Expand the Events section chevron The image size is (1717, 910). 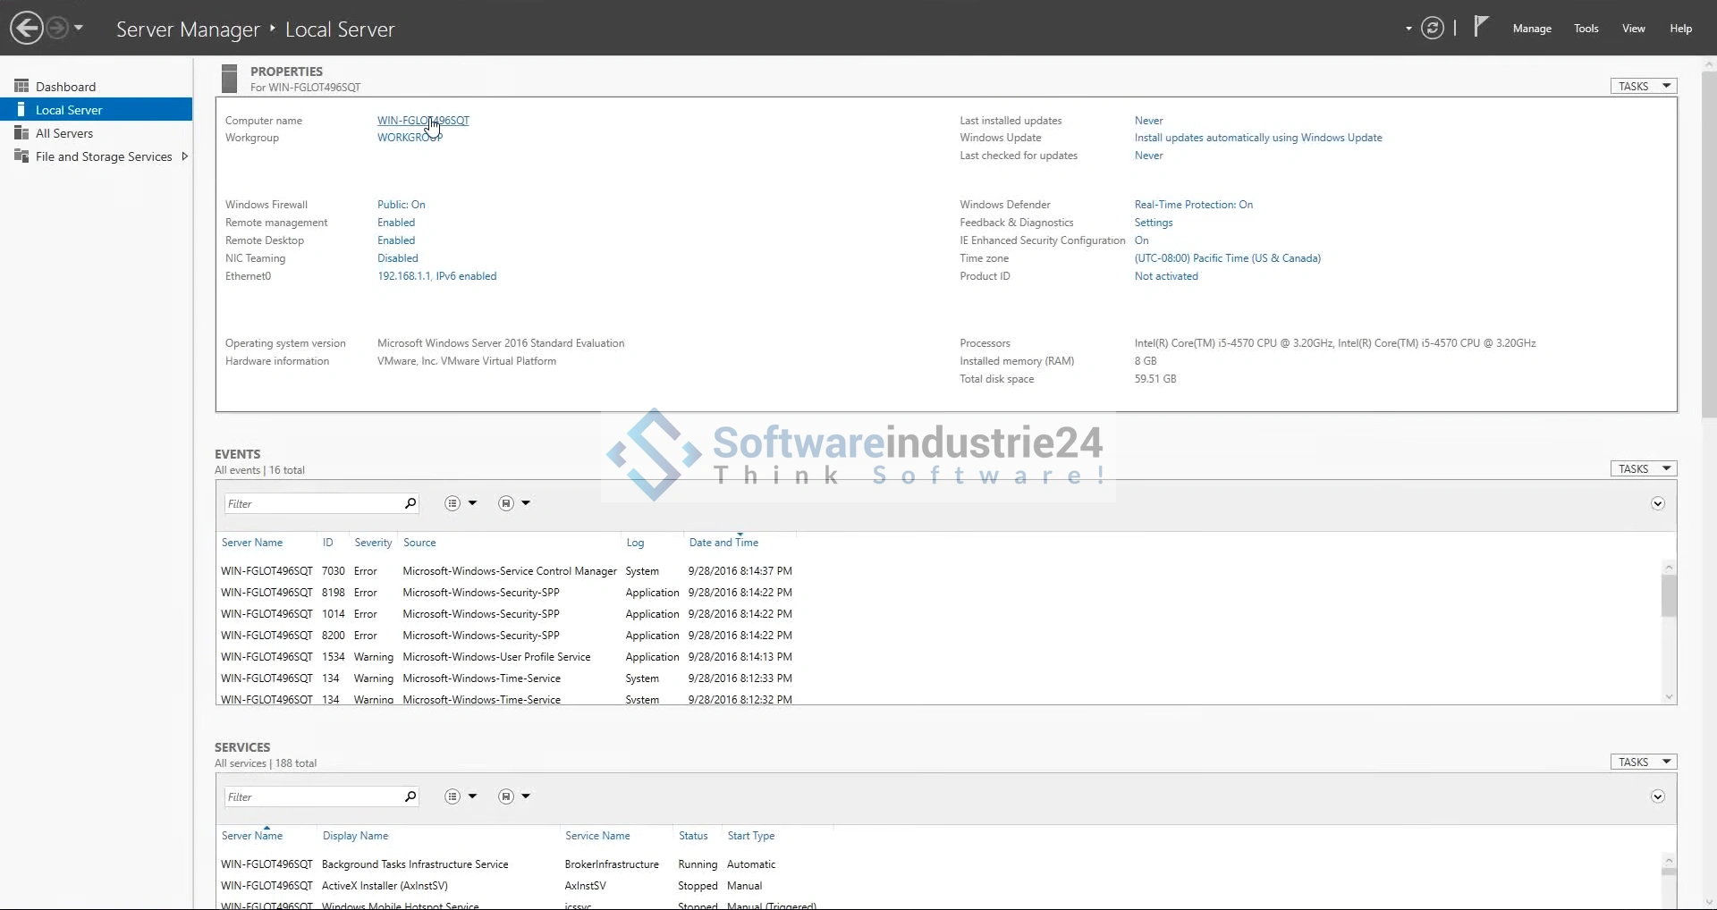(x=1657, y=504)
